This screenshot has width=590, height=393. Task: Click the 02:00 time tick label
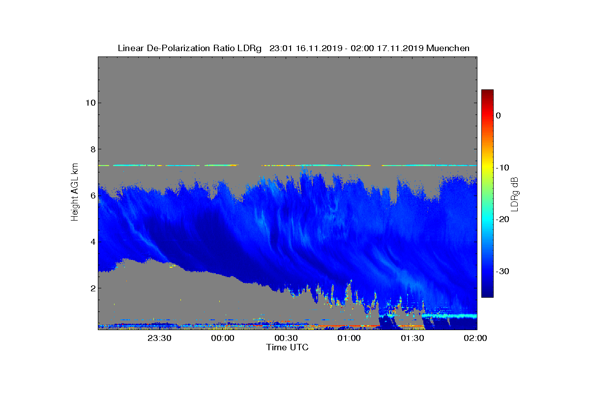[x=476, y=338]
